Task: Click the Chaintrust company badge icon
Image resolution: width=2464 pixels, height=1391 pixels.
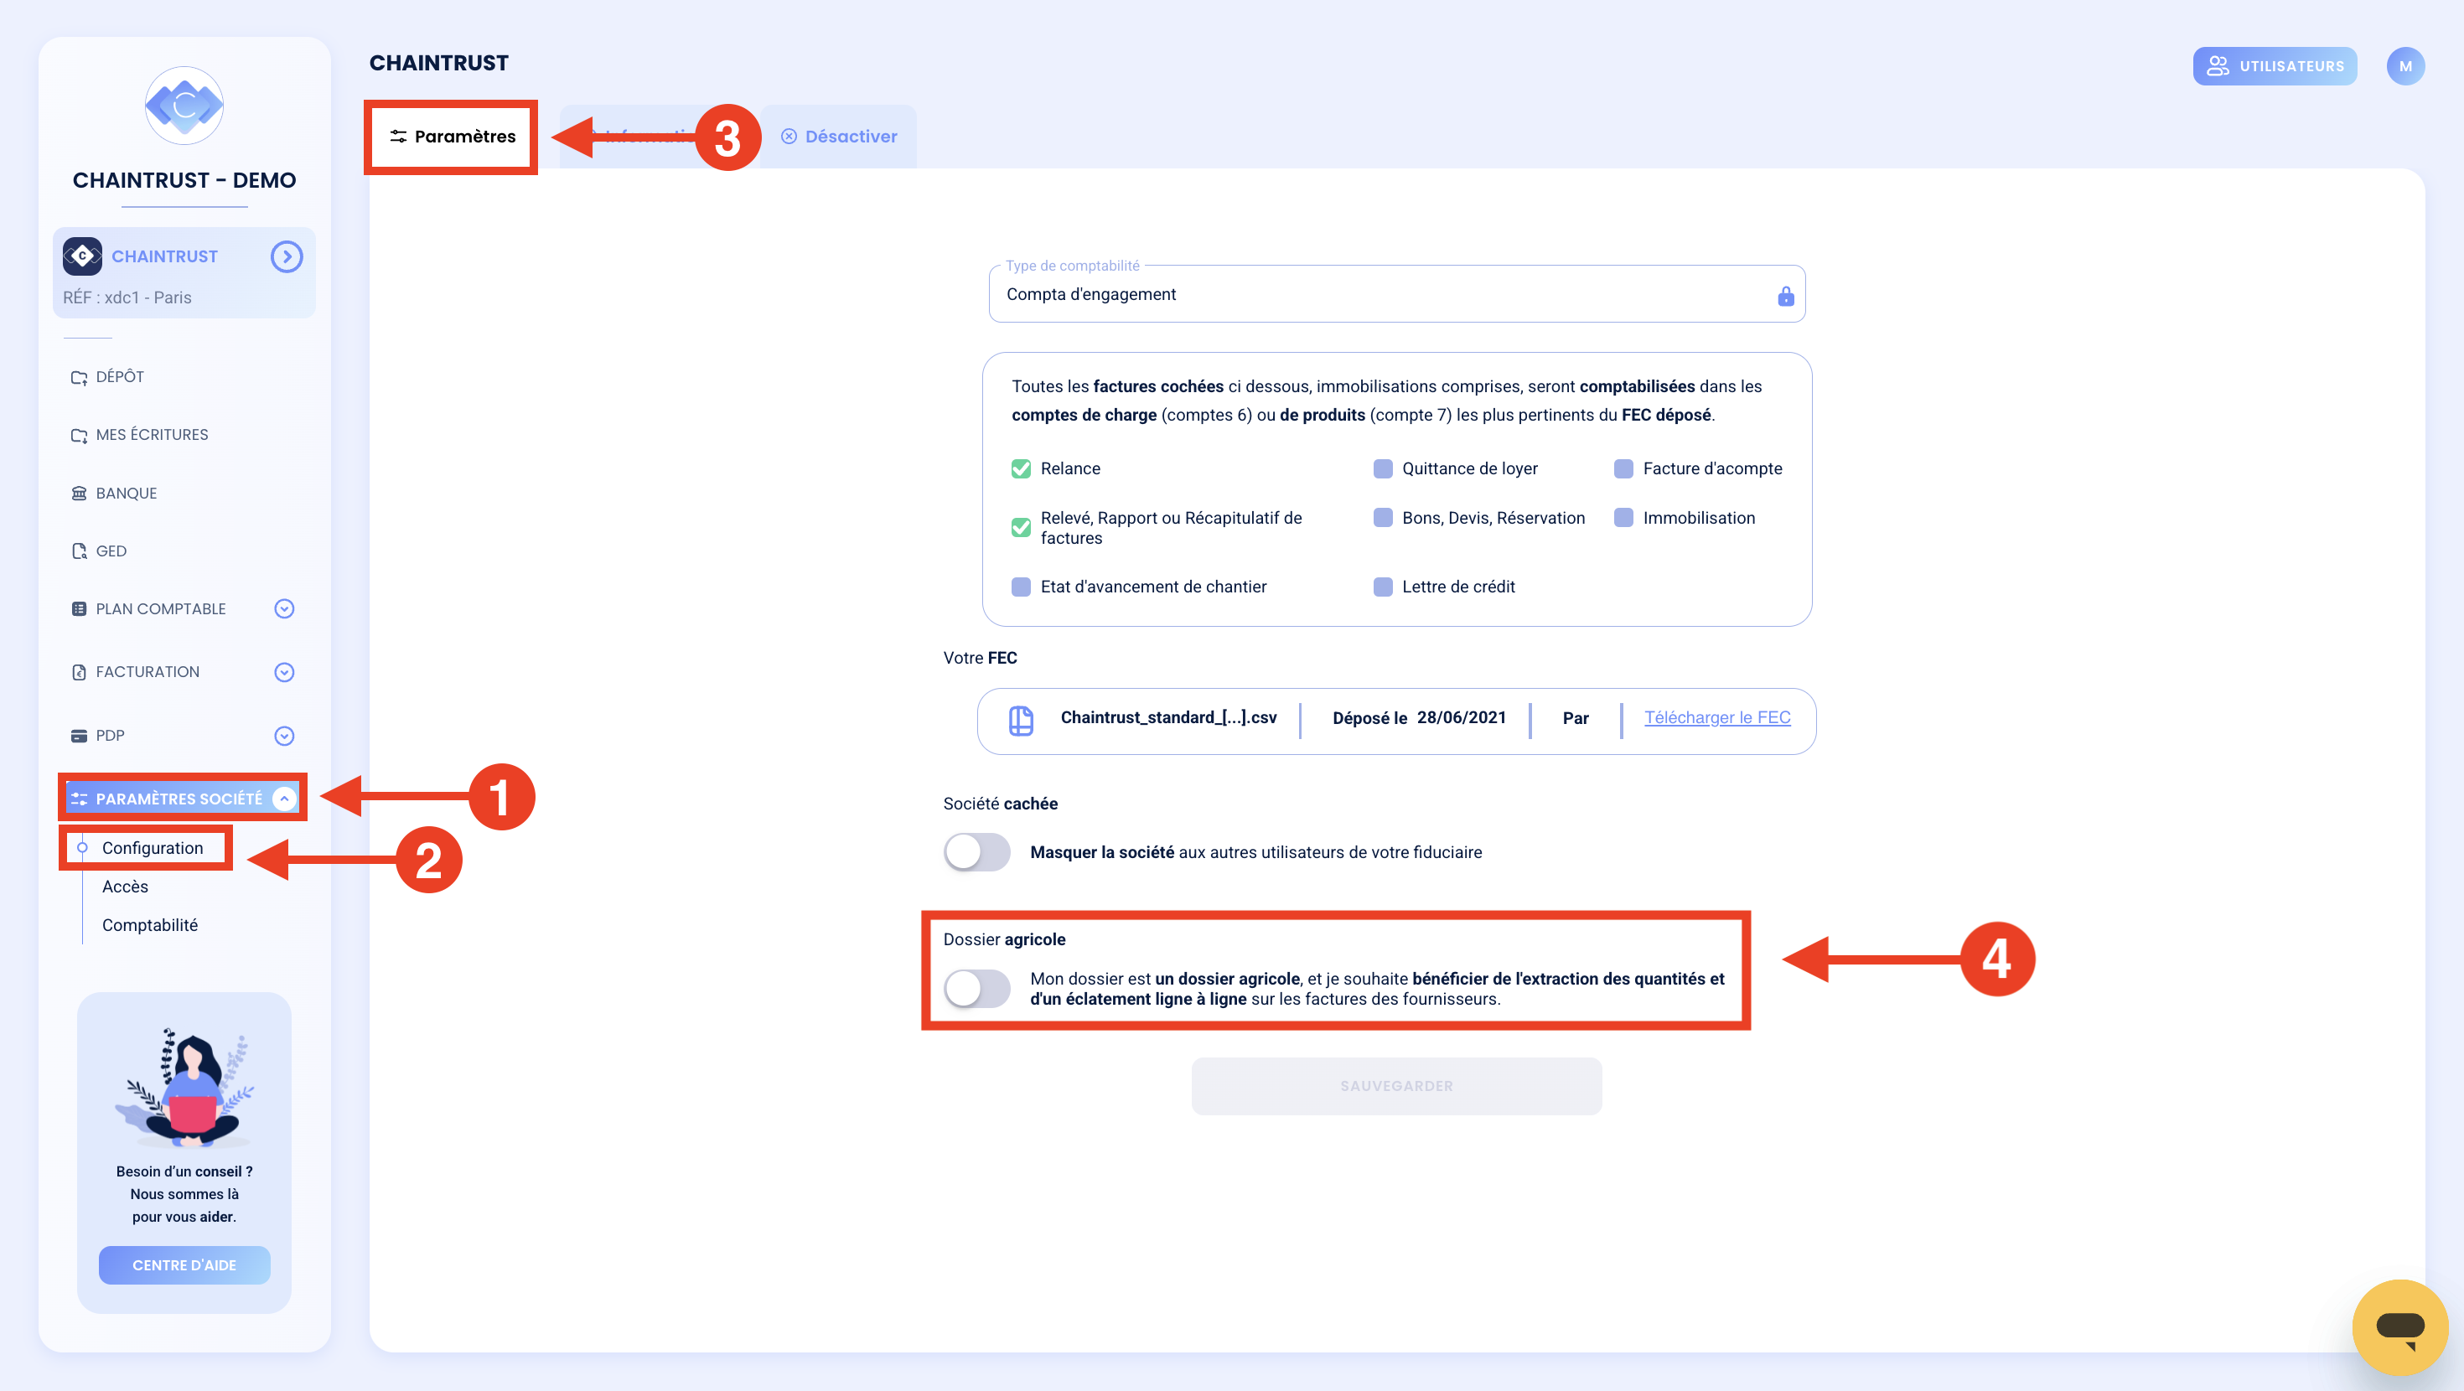Action: click(x=82, y=256)
